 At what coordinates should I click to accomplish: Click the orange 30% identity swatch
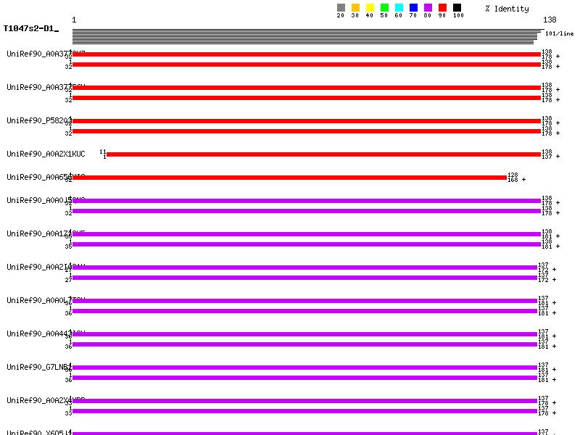coord(355,8)
